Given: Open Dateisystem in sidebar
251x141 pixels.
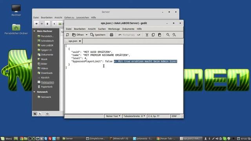Looking at the screenshot, I should (46, 82).
